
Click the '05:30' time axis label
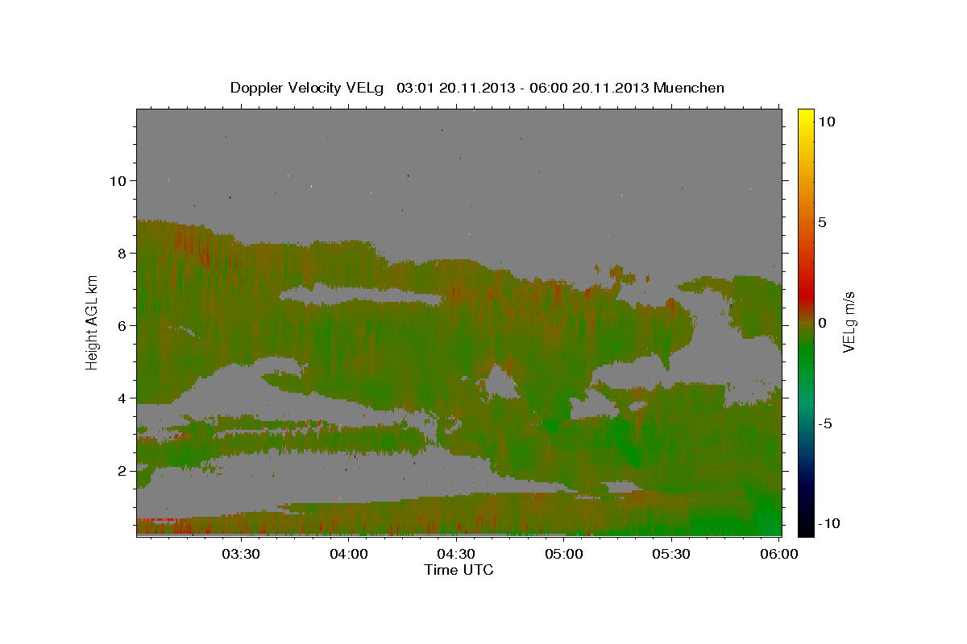672,555
